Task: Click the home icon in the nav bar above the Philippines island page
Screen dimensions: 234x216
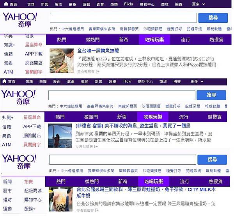Action: pos(4,81)
